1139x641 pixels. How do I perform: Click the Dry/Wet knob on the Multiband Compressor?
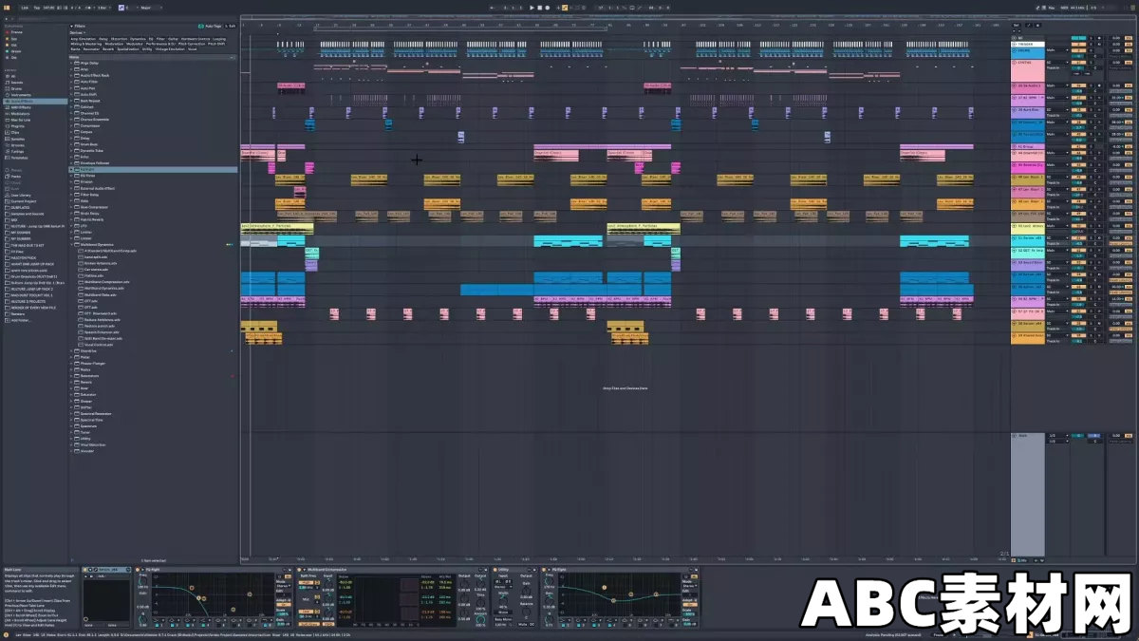click(480, 619)
